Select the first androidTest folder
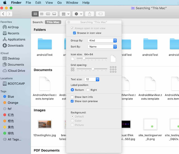The width and height of the screenshot is (179, 154). click(x=45, y=44)
